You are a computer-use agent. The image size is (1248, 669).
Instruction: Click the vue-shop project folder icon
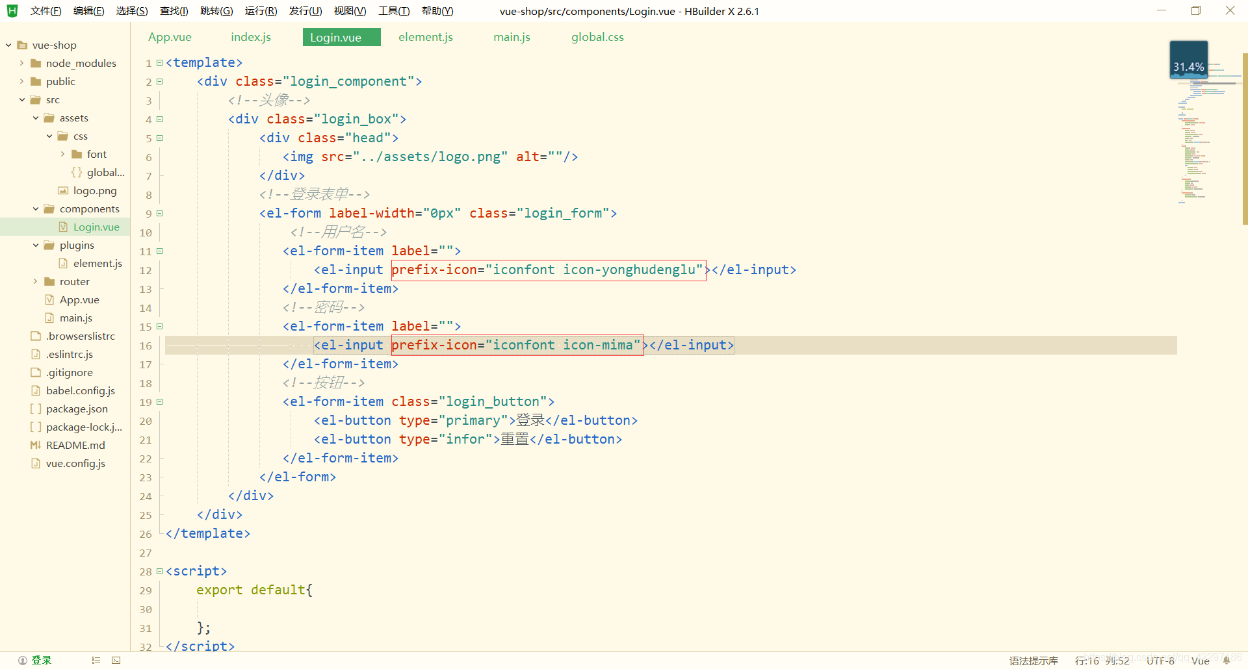[x=22, y=45]
